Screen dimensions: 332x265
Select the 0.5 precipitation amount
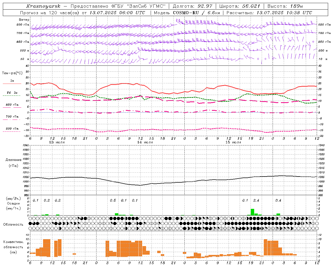[113, 201]
